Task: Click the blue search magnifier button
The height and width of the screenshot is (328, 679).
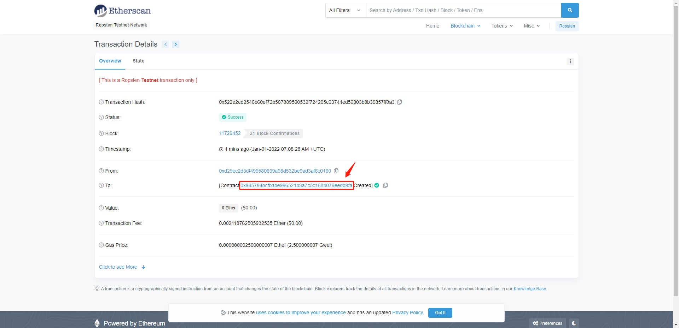Action: coord(570,10)
